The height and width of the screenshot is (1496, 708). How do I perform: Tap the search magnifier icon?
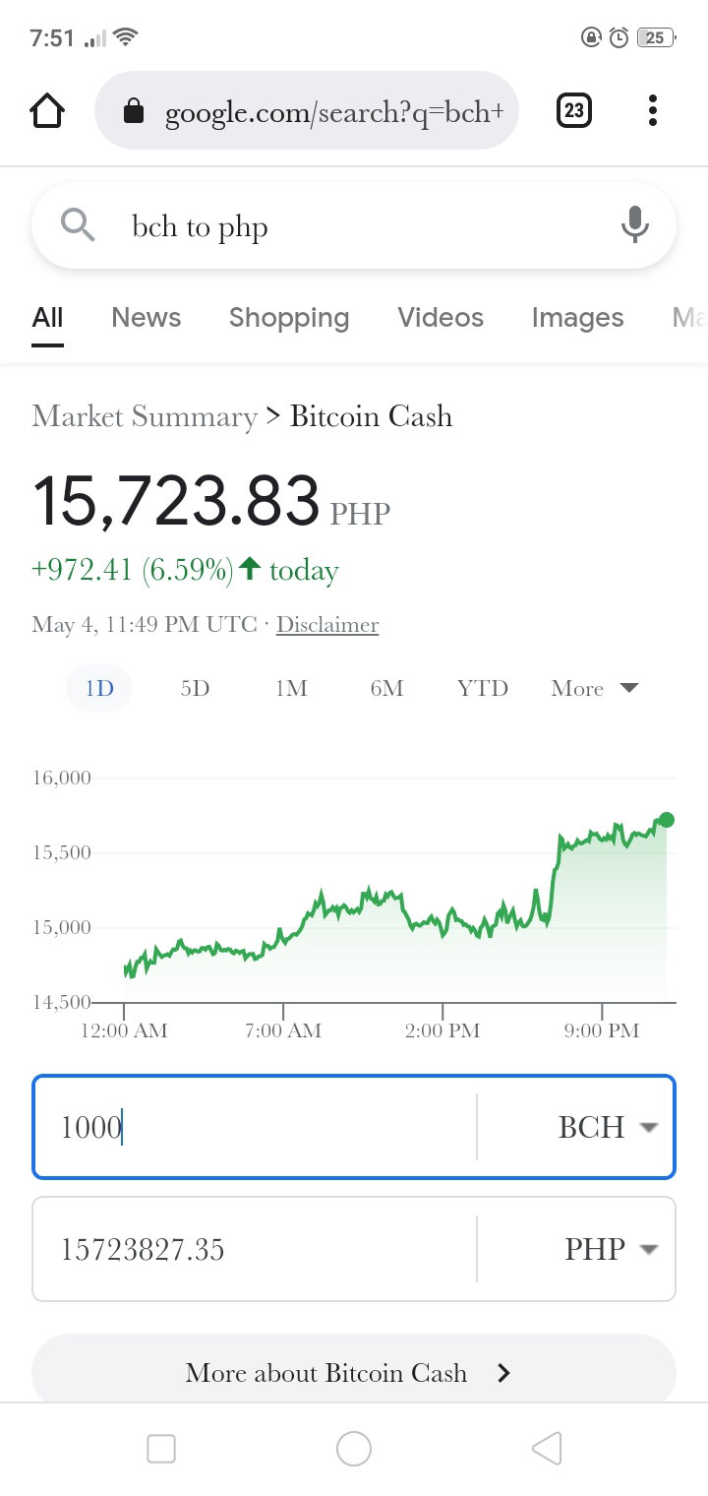[78, 225]
